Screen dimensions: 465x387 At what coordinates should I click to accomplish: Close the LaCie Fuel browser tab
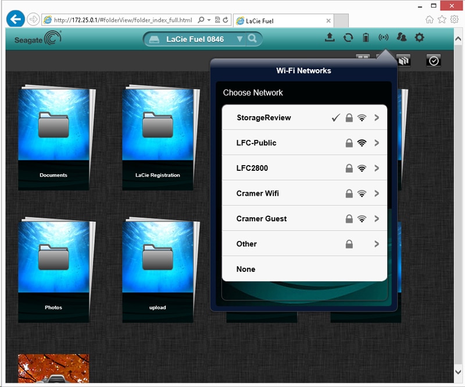328,21
